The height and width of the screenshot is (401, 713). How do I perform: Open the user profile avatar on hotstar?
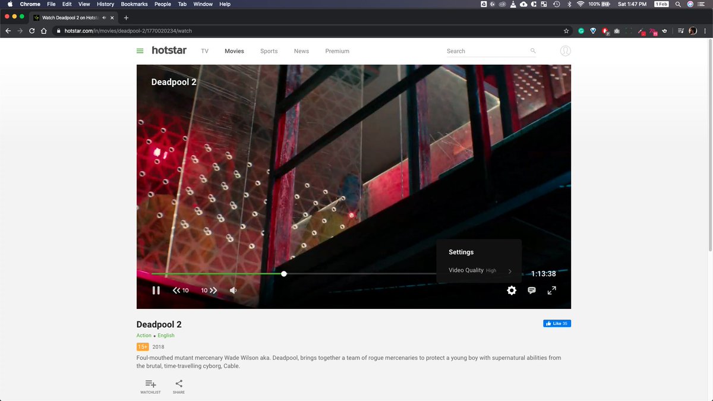566,51
